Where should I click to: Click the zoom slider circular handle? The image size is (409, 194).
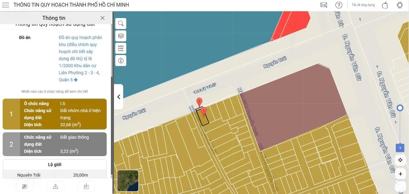pyautogui.click(x=400, y=108)
